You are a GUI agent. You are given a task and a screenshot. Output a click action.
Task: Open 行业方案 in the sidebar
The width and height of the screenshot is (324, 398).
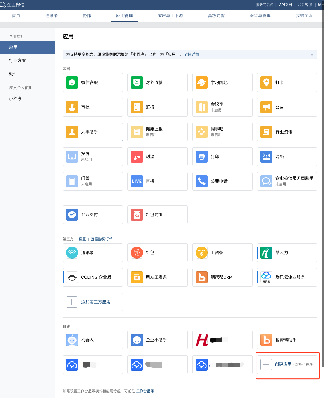(x=17, y=61)
